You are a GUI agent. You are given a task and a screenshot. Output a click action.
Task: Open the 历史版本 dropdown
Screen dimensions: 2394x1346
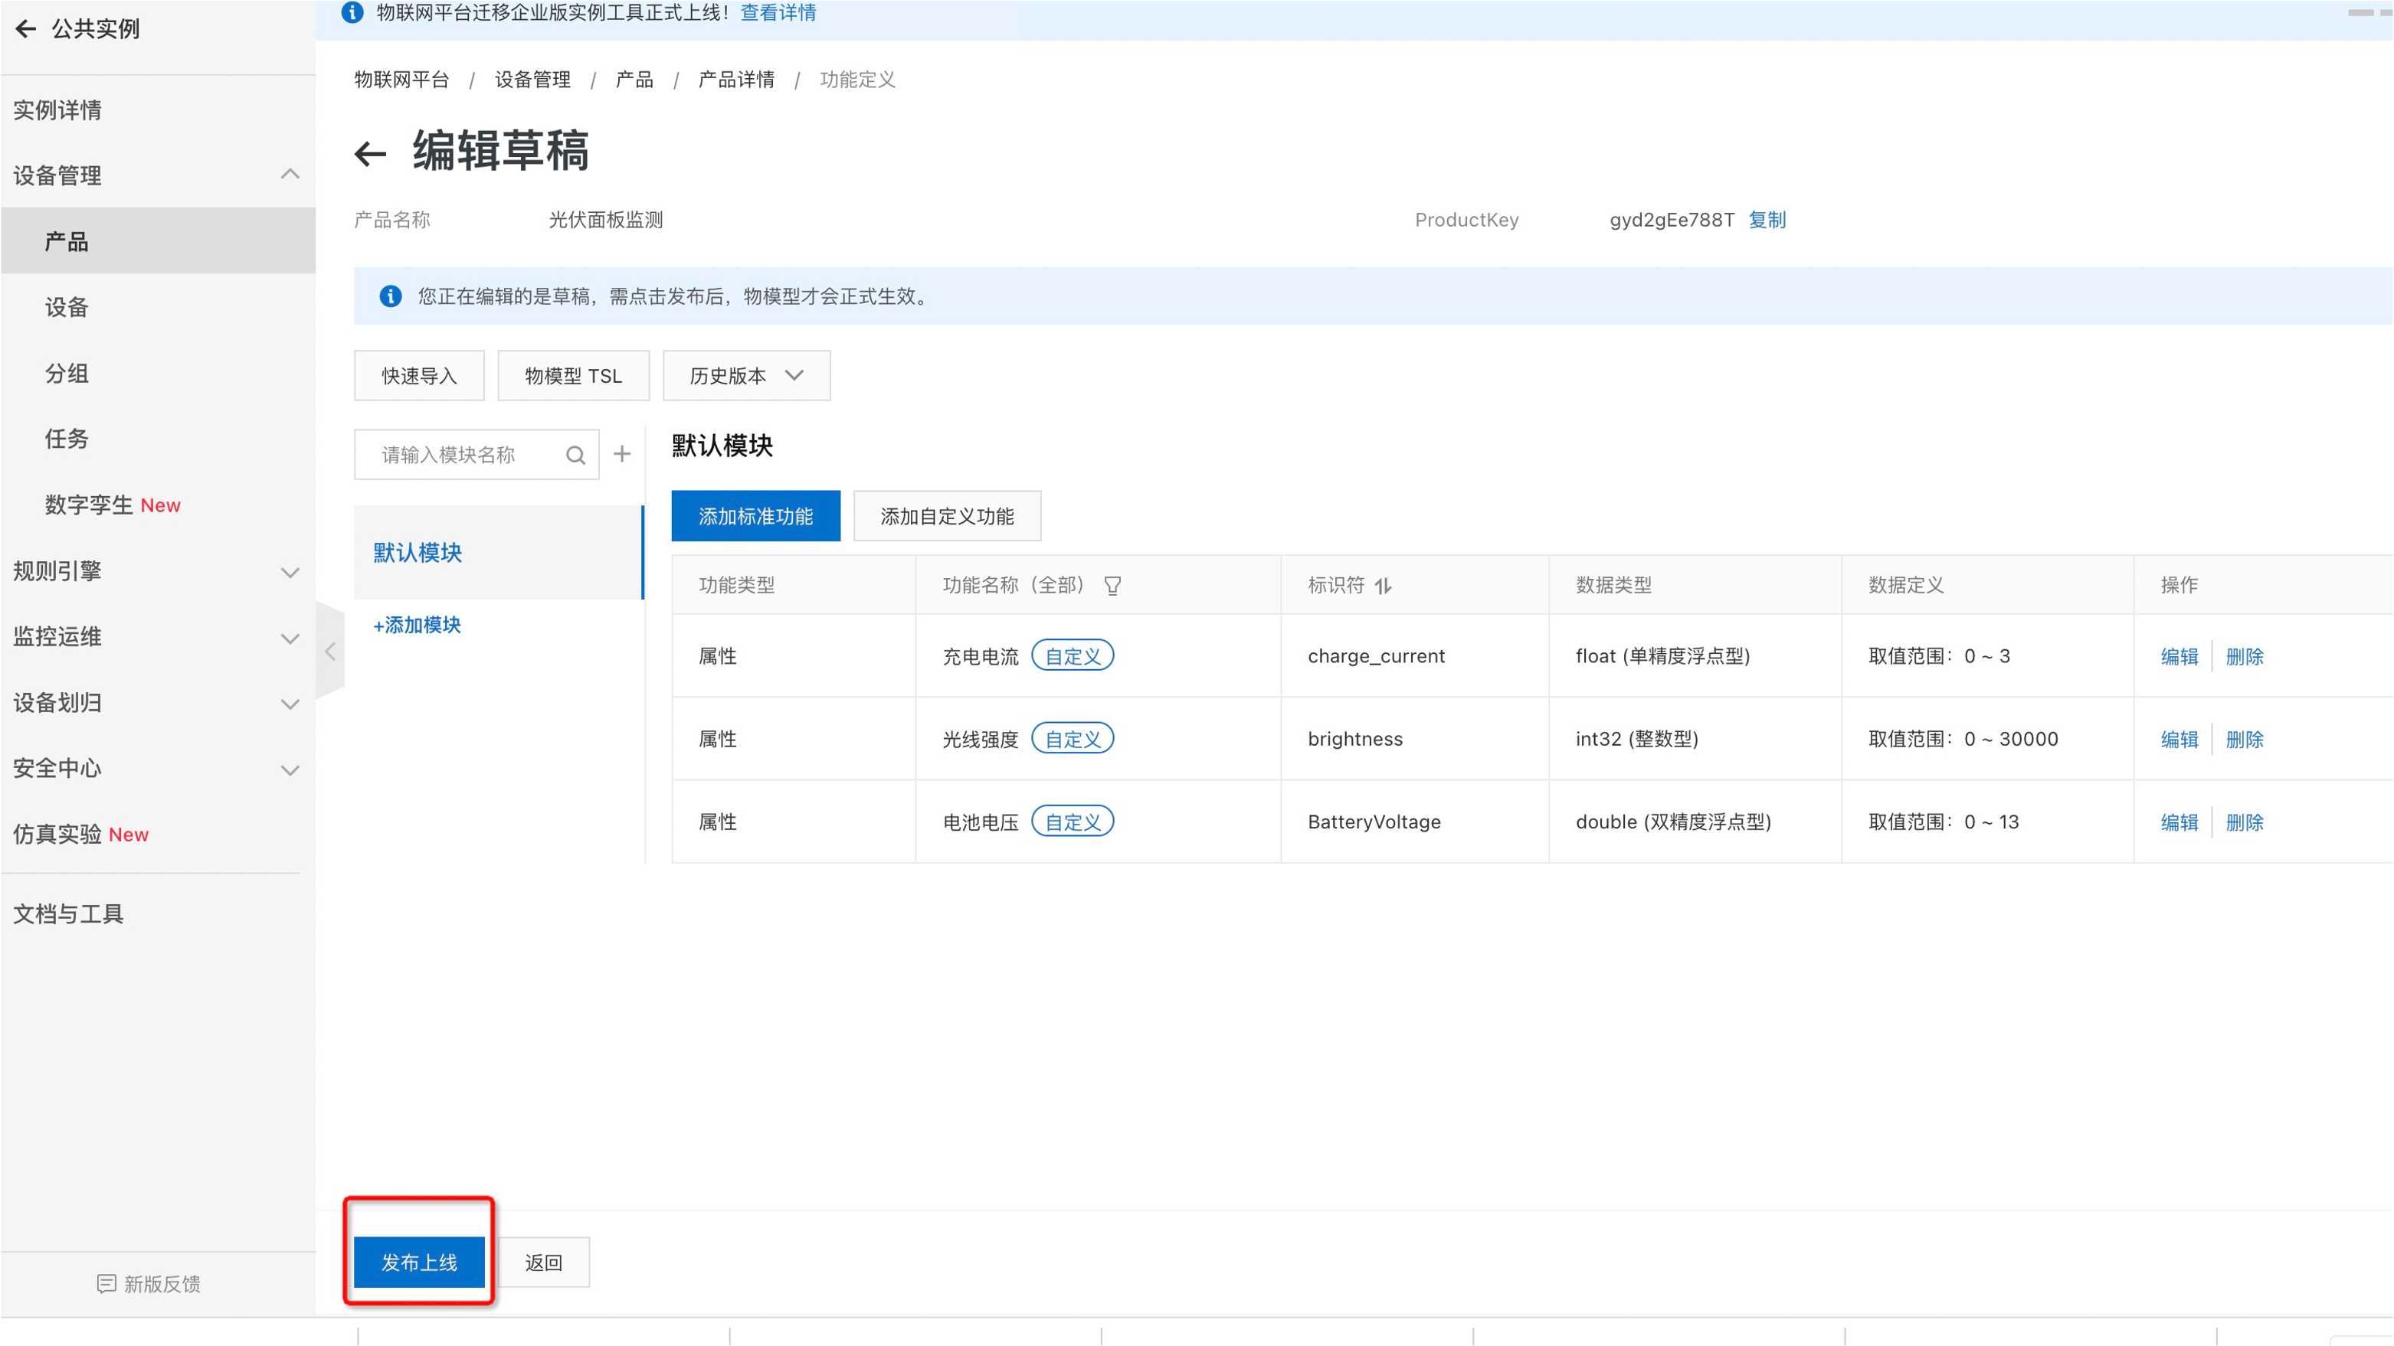[x=746, y=375]
